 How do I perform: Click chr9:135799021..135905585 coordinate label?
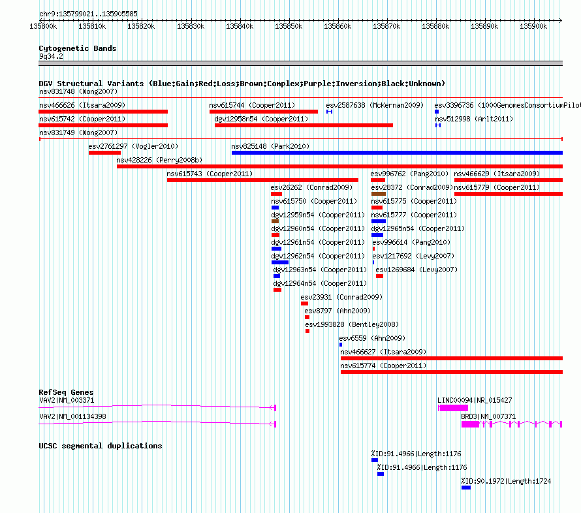point(88,14)
